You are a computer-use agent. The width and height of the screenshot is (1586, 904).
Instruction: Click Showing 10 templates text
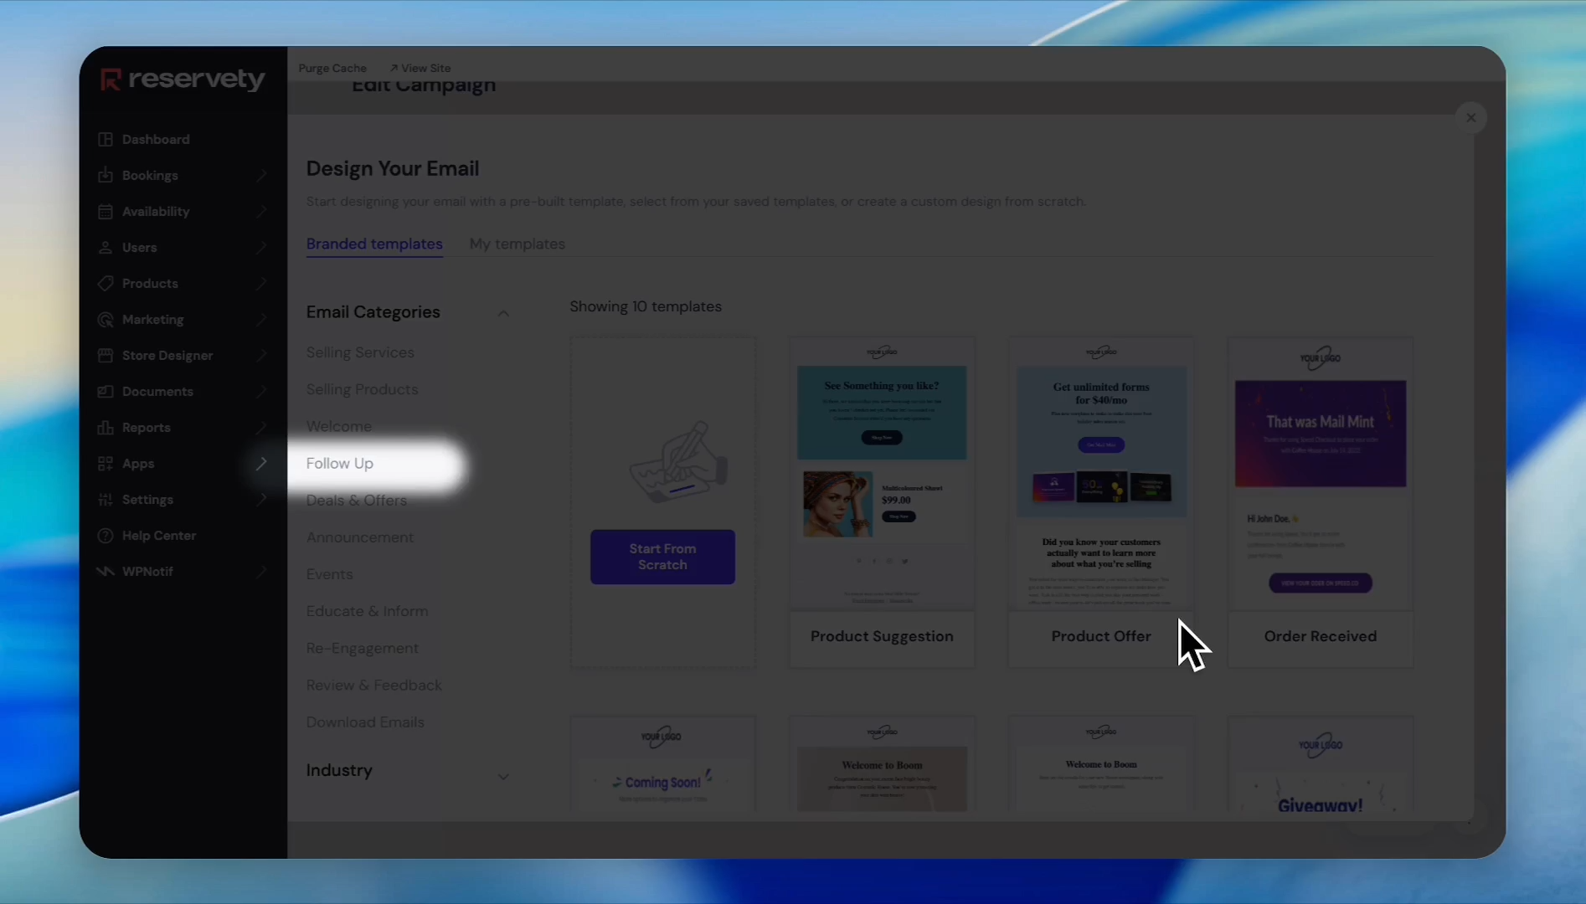click(645, 306)
